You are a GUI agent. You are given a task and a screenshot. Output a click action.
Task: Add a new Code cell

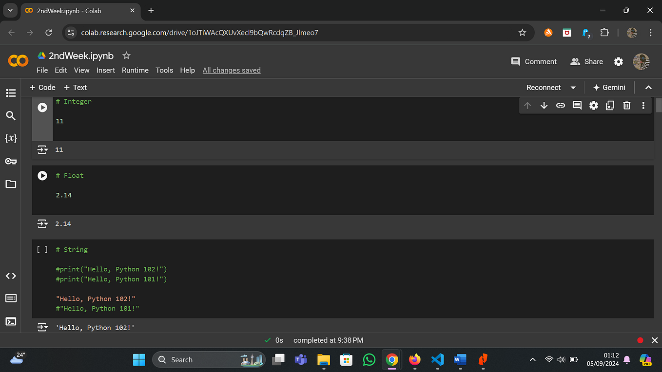[x=42, y=88]
